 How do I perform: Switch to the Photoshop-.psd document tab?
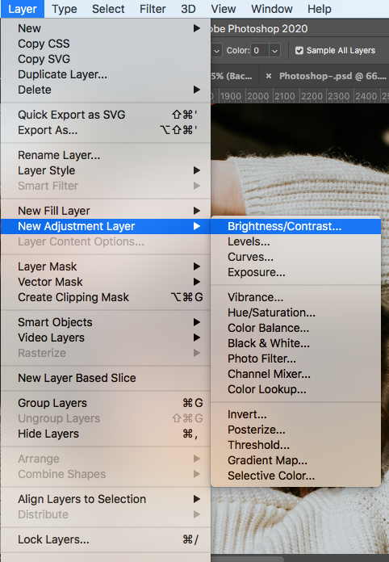(x=333, y=76)
